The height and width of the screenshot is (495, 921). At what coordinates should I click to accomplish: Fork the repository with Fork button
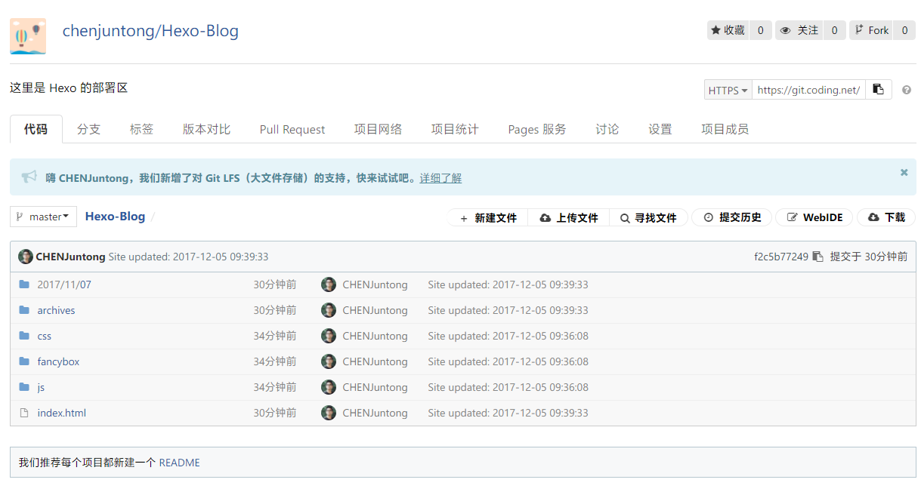click(x=871, y=30)
